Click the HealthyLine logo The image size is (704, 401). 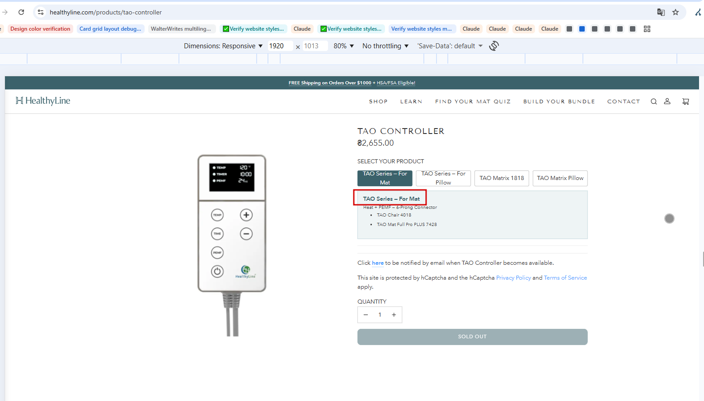(x=43, y=101)
